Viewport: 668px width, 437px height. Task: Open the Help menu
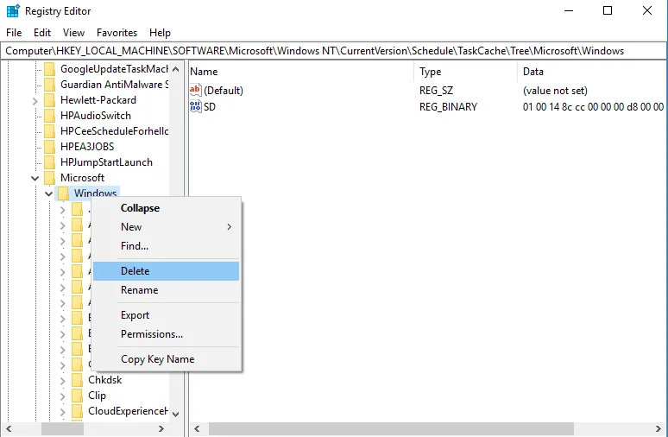[x=160, y=33]
